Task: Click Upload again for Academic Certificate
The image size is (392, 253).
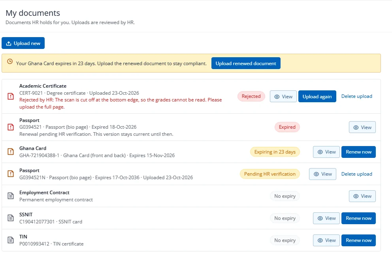Action: (x=317, y=96)
